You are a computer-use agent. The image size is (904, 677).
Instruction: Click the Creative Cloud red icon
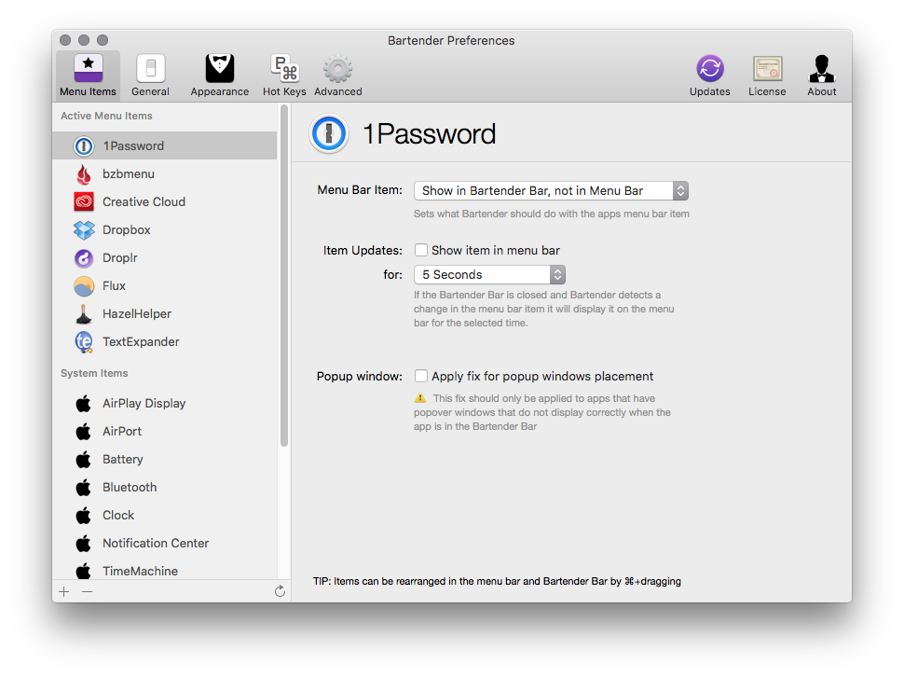coord(84,201)
